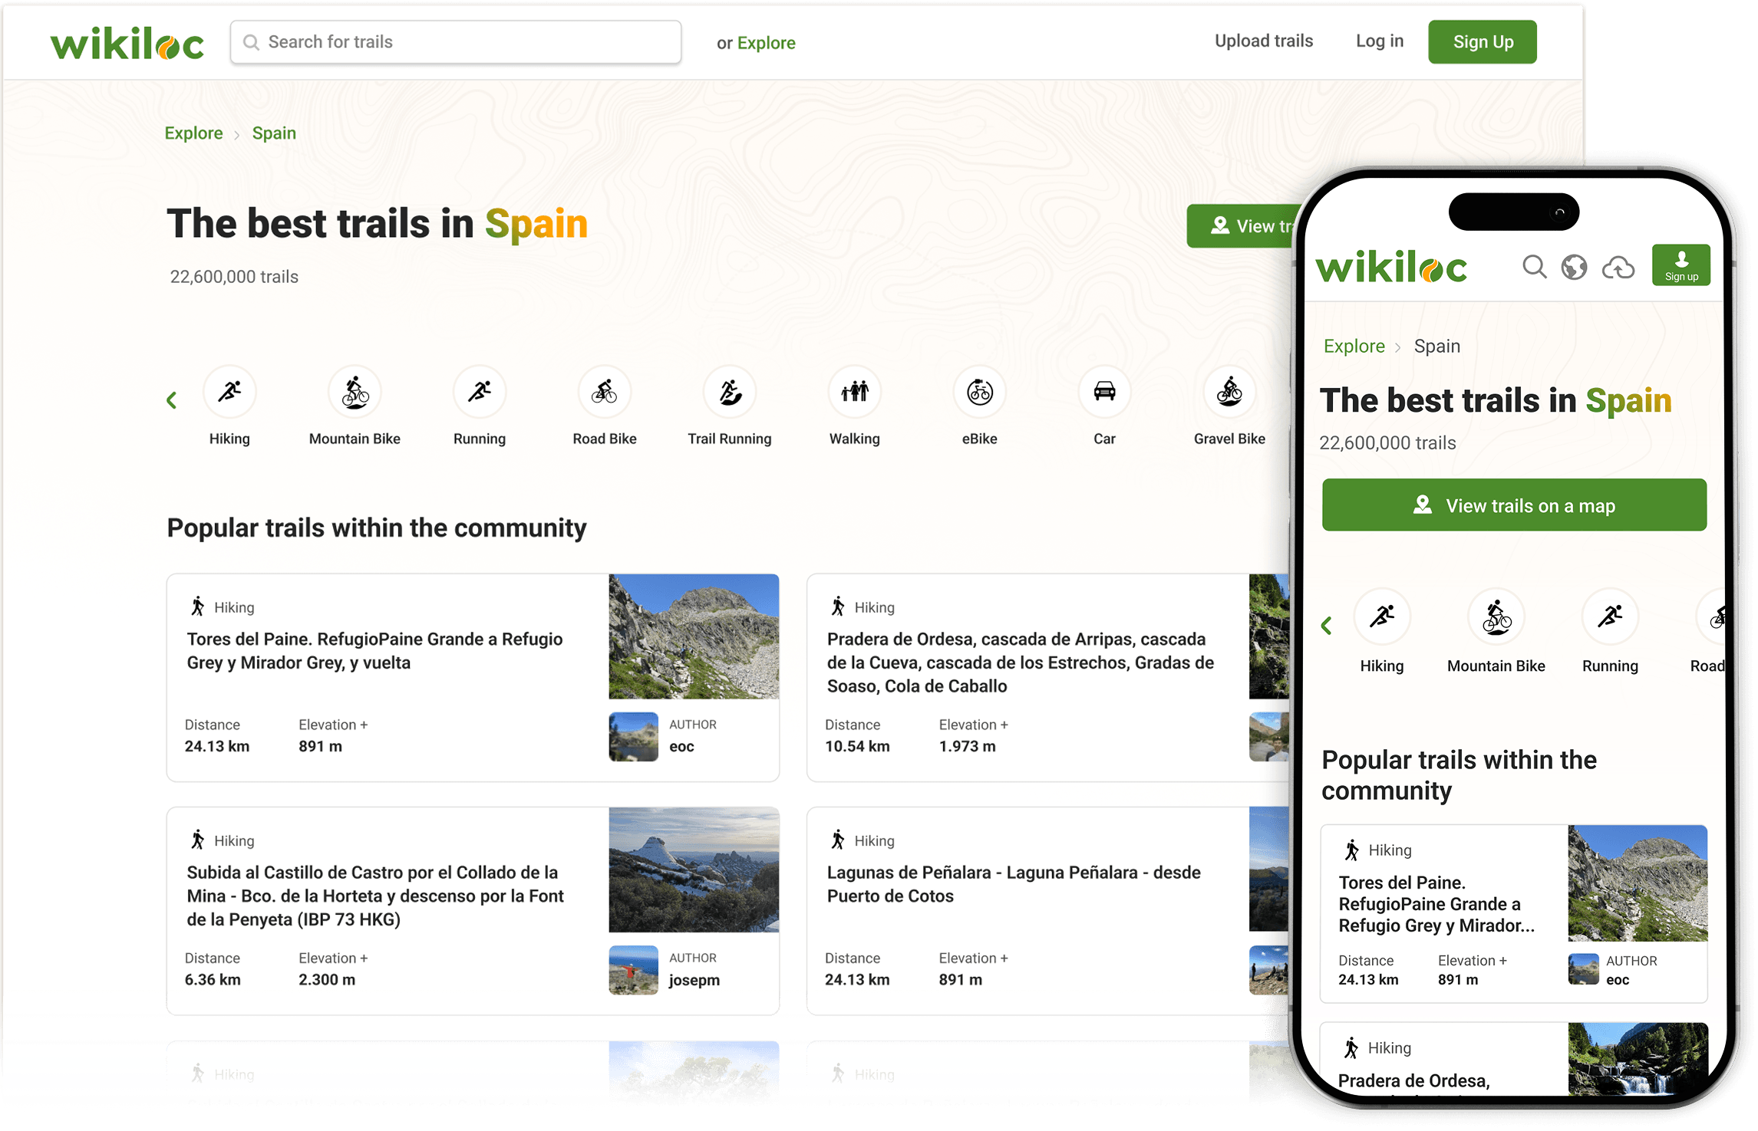This screenshot has width=1758, height=1131.
Task: Open Pradera de Ordesa waterfall photo on phone
Action: click(x=1638, y=1059)
